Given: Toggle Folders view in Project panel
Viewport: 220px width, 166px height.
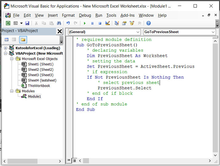Looking at the screenshot, I should tap(23, 40).
